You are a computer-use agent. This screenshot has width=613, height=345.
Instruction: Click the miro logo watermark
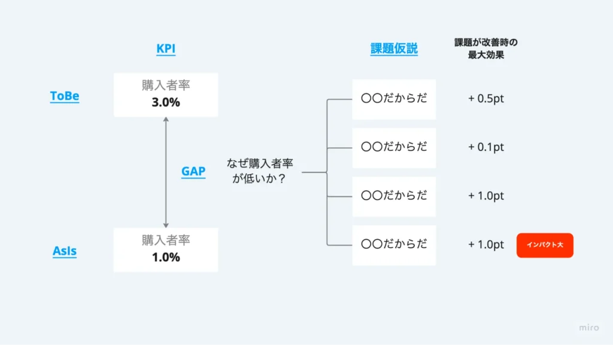coord(589,328)
